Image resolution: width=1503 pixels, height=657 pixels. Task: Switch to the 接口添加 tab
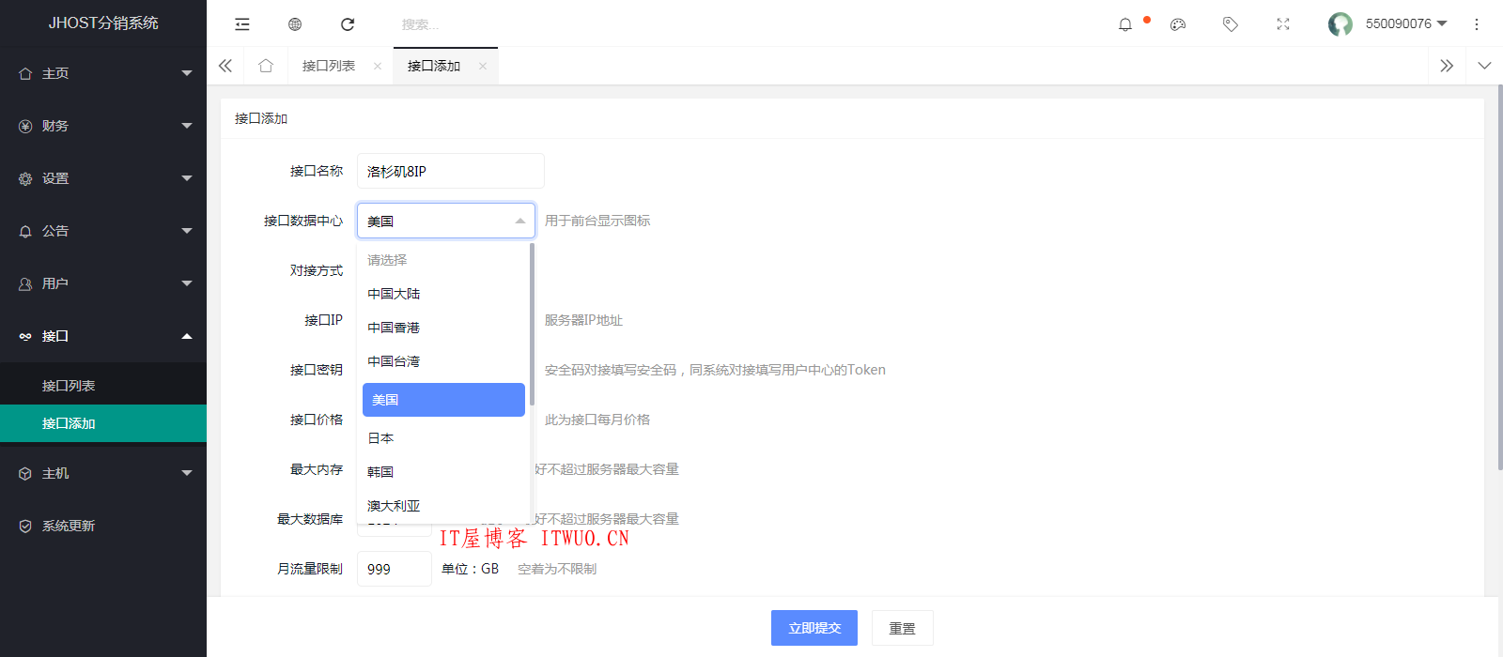(434, 66)
